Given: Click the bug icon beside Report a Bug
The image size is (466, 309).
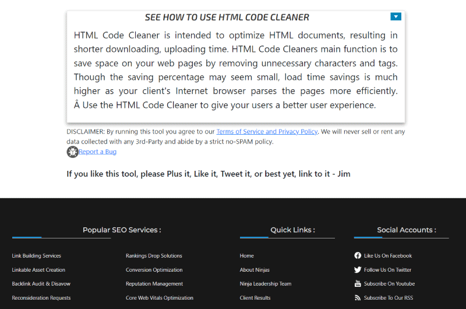Looking at the screenshot, I should [72, 152].
